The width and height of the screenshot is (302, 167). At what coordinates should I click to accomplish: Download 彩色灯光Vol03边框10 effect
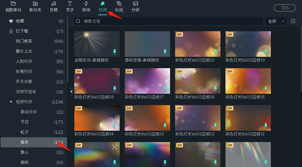(215, 51)
